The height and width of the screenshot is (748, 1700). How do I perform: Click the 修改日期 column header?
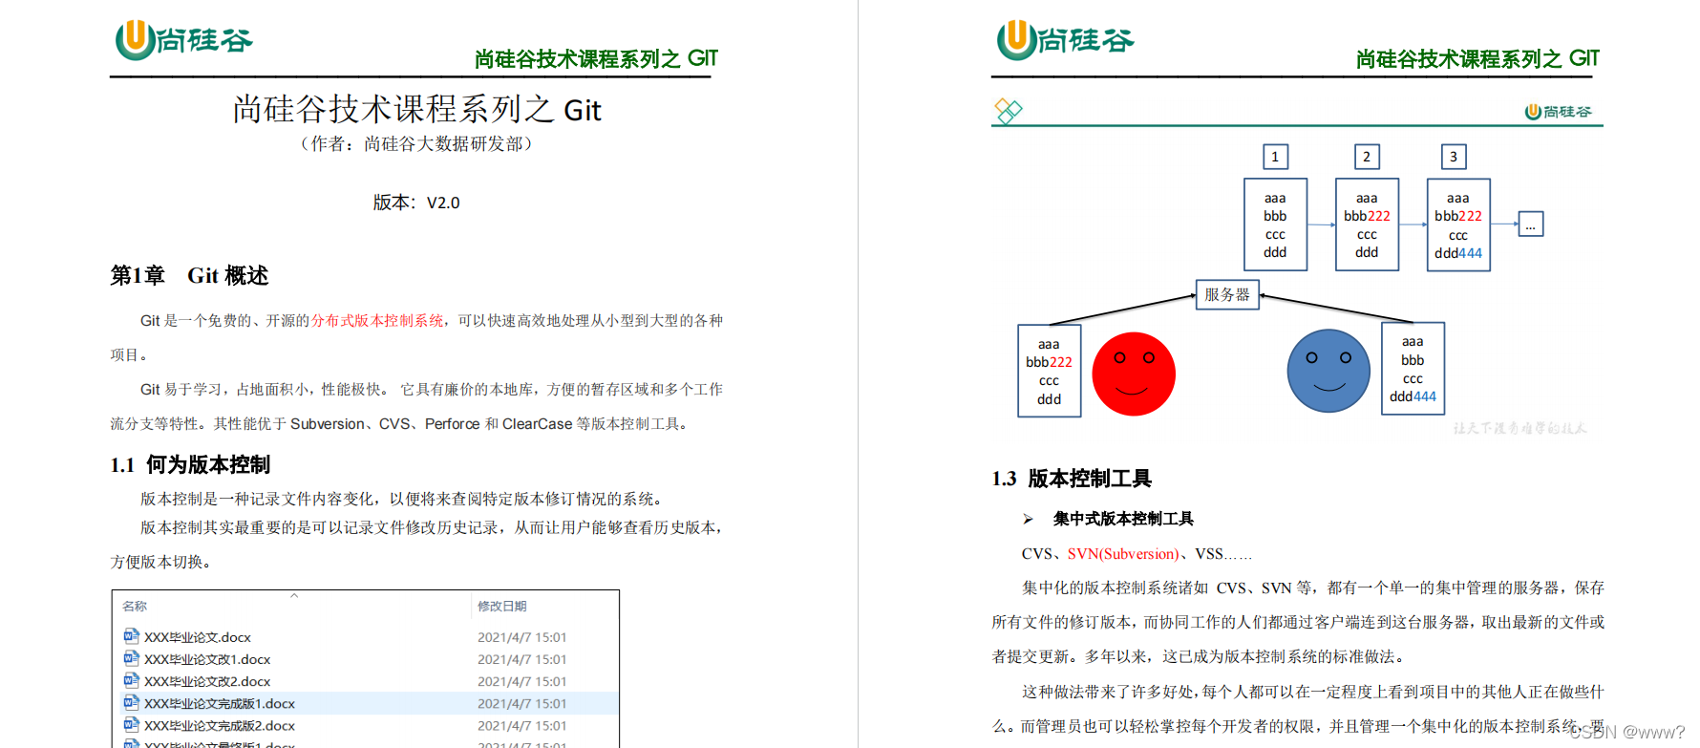click(502, 607)
